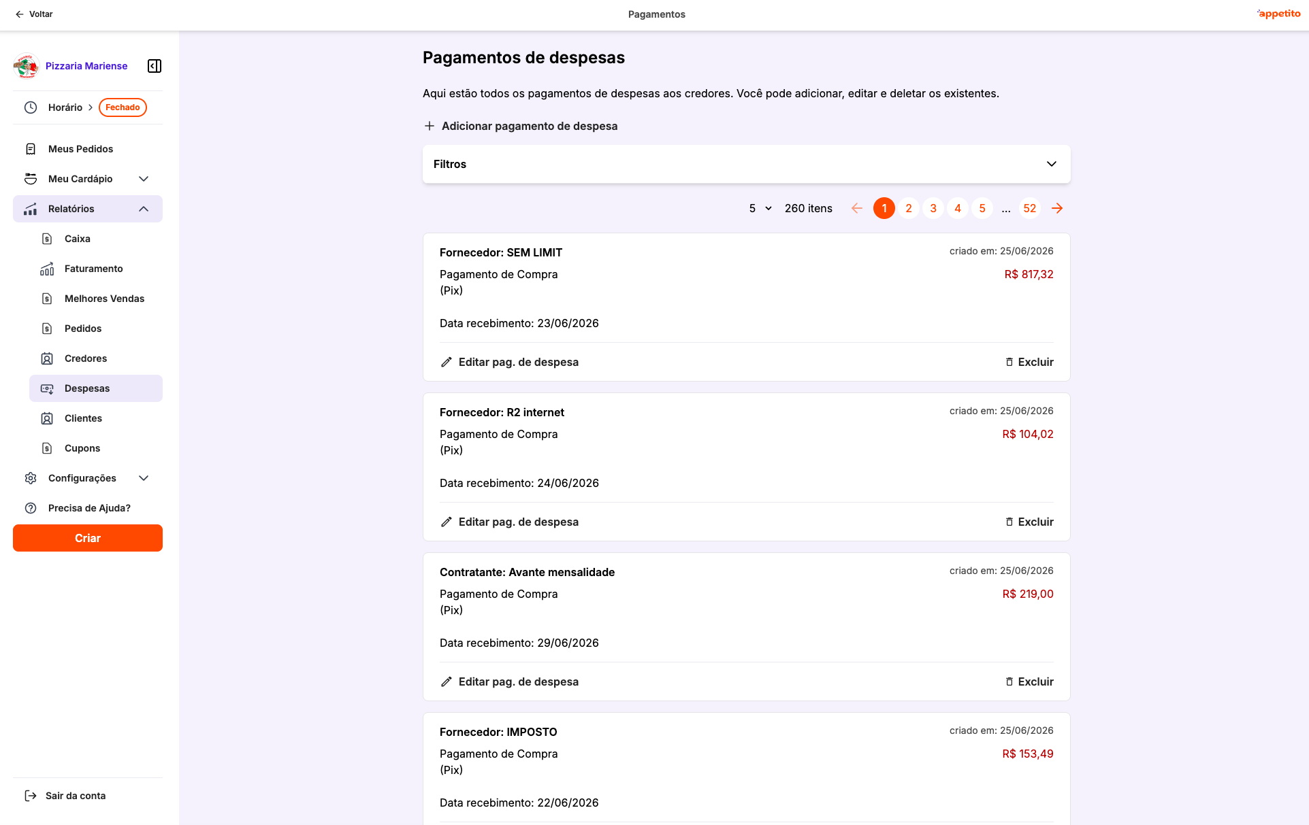
Task: Go to page 52
Action: click(1030, 208)
